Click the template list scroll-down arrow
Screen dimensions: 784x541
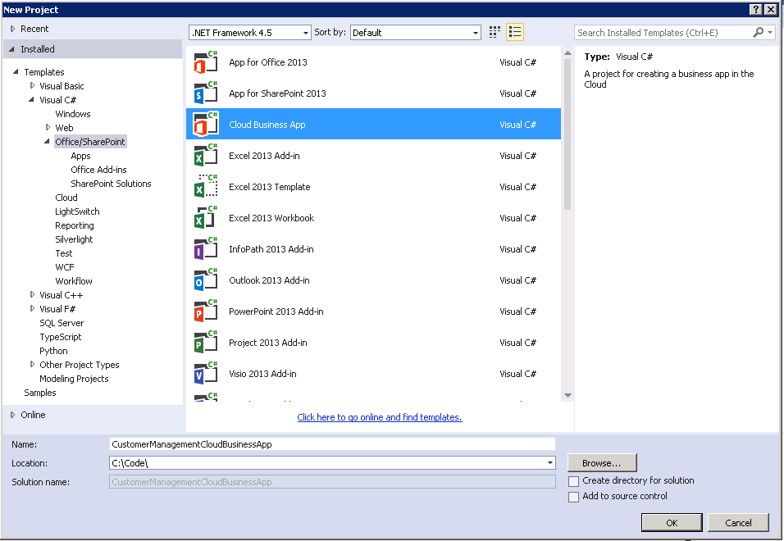(x=567, y=395)
